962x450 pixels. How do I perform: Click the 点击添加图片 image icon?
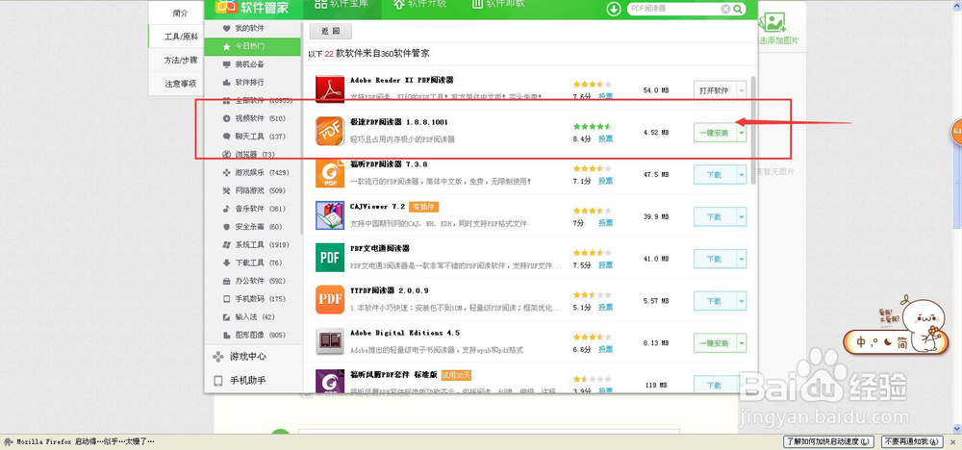point(772,22)
